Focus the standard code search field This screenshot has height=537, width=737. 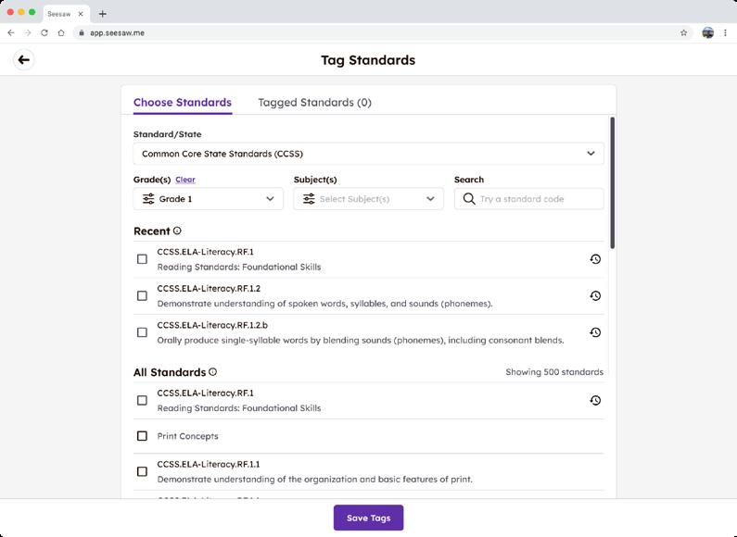(536, 199)
